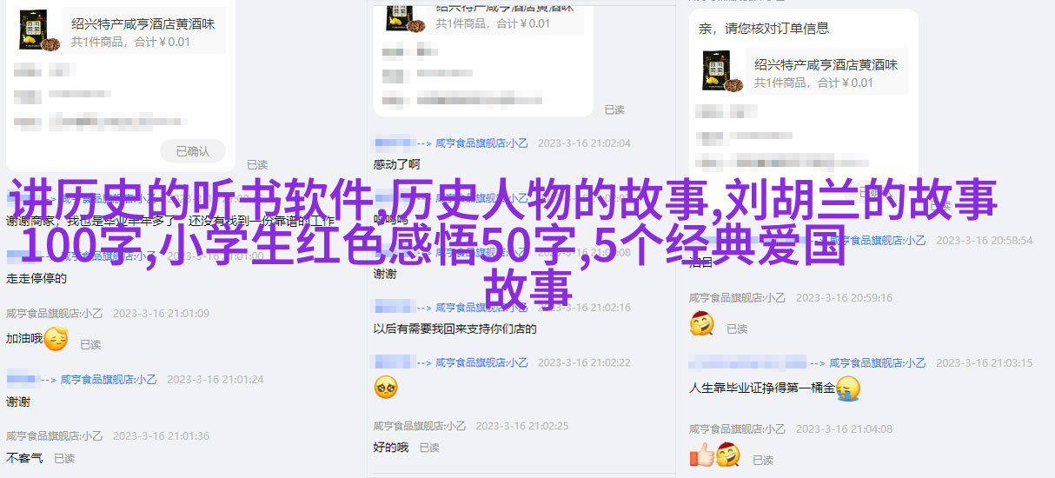This screenshot has width=1055, height=478.
Task: Click the sender name at timestamp 21:03:15
Action: [876, 363]
